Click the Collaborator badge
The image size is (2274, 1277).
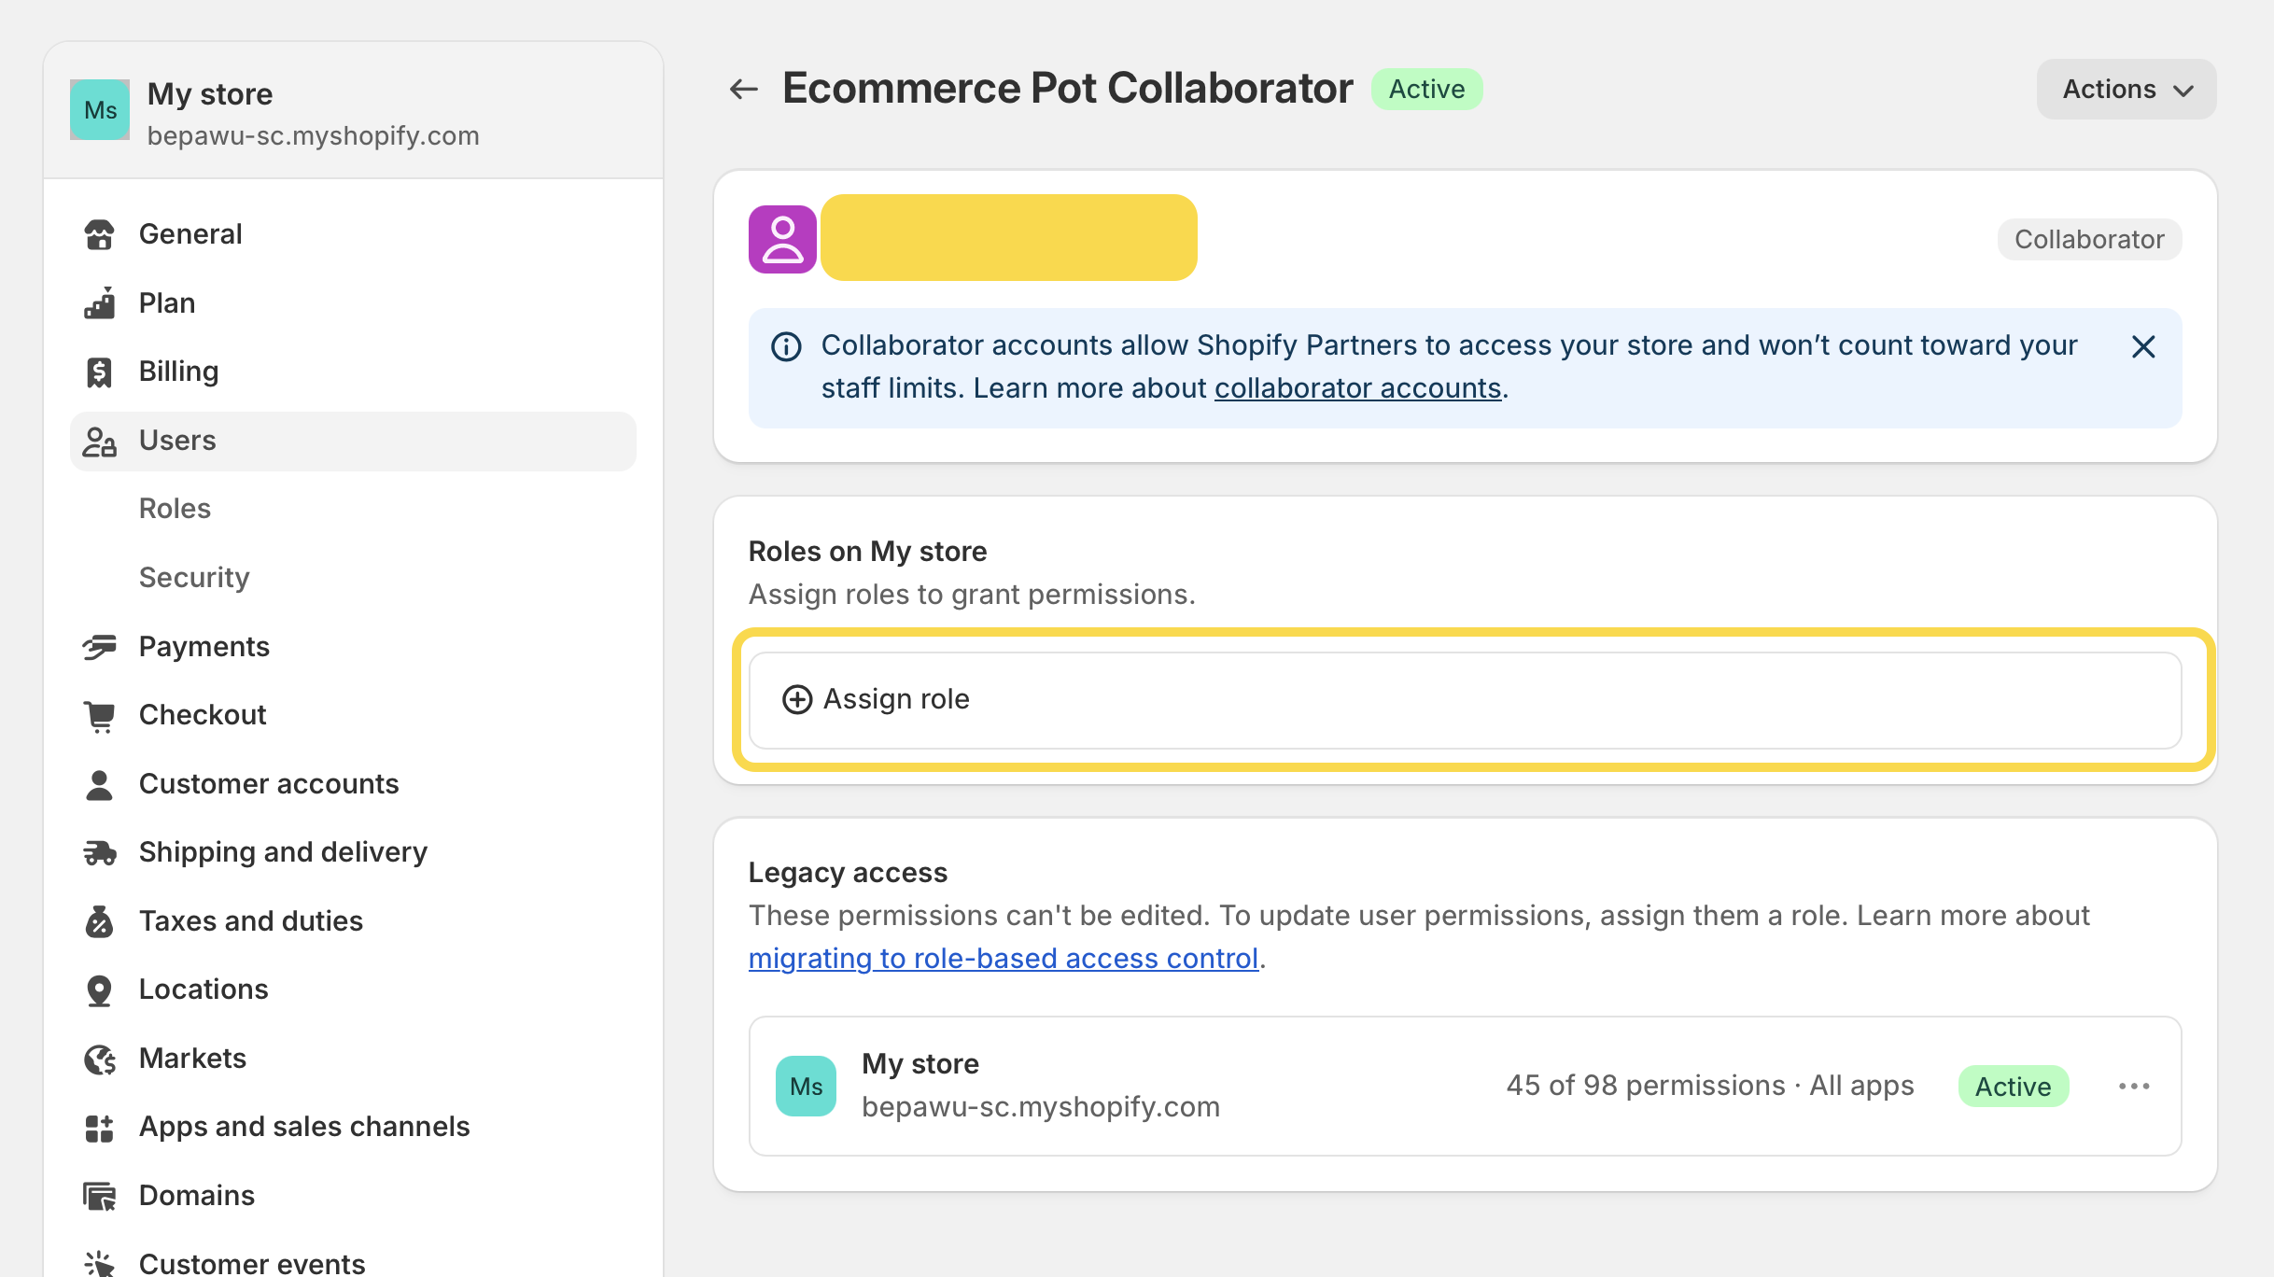tap(2089, 240)
